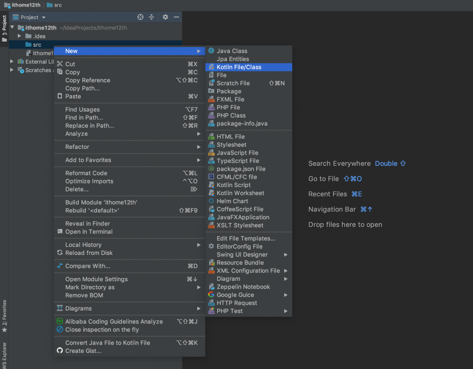The height and width of the screenshot is (369, 473).
Task: Click the PHP File icon
Action: click(x=212, y=108)
